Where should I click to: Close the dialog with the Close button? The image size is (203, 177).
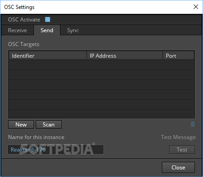tap(178, 168)
